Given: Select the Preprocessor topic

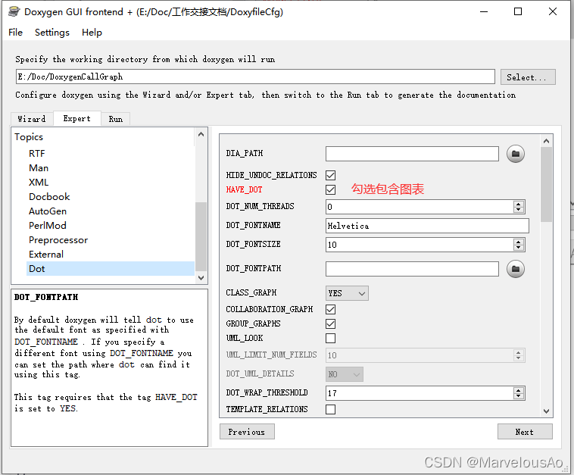Looking at the screenshot, I should tap(58, 240).
